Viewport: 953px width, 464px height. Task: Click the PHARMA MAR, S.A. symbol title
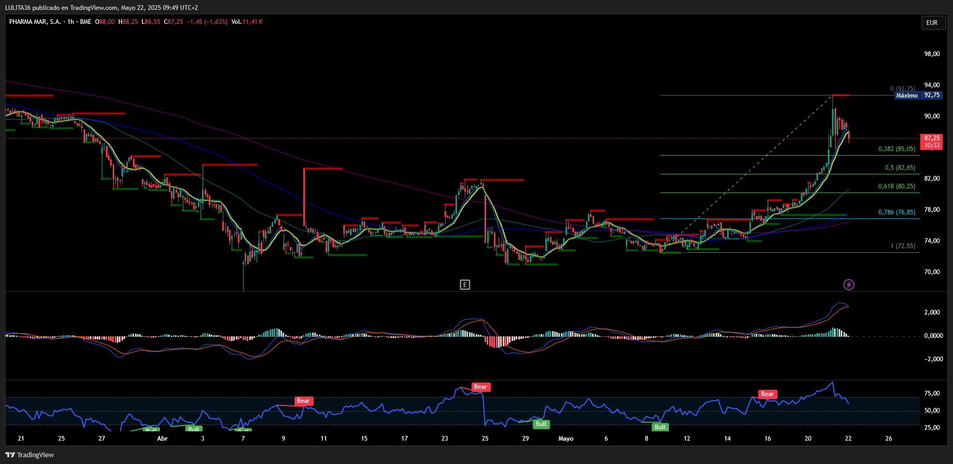[35, 22]
